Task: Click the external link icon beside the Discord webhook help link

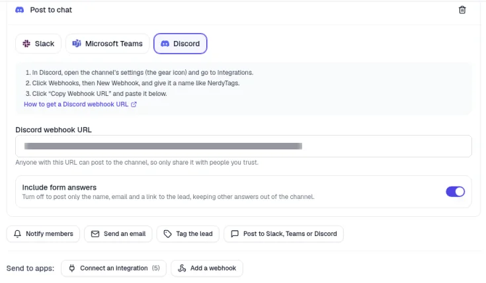Action: [134, 104]
